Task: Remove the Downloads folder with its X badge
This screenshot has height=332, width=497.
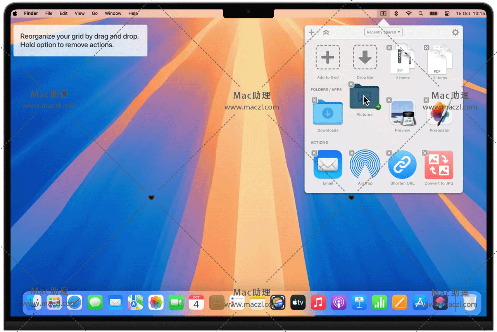Action: (314, 100)
